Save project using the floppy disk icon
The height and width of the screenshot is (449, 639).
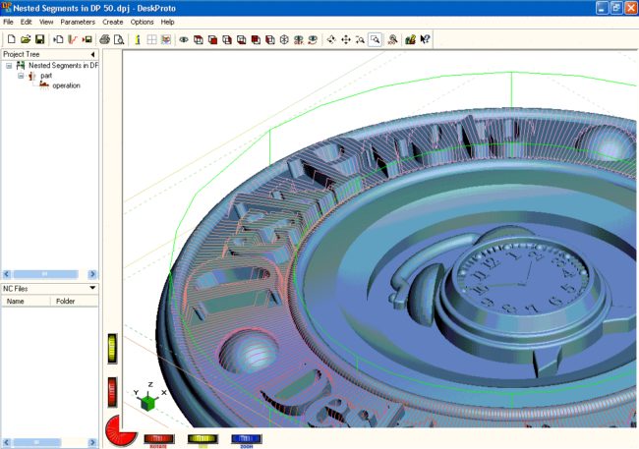[40, 39]
